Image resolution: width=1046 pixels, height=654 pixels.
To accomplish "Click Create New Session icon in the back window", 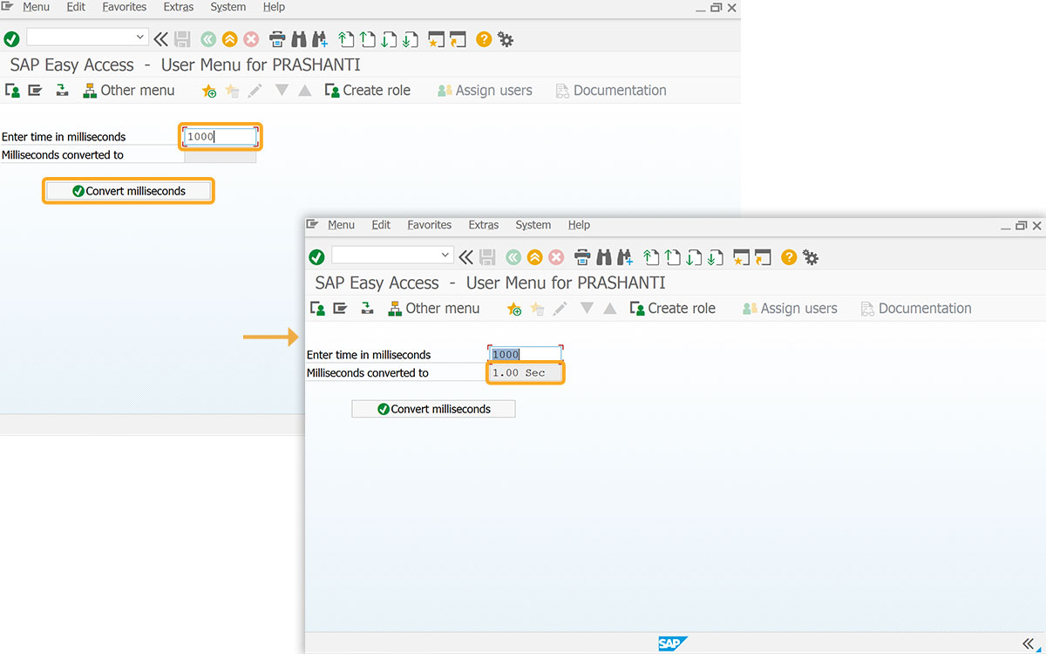I will (437, 39).
